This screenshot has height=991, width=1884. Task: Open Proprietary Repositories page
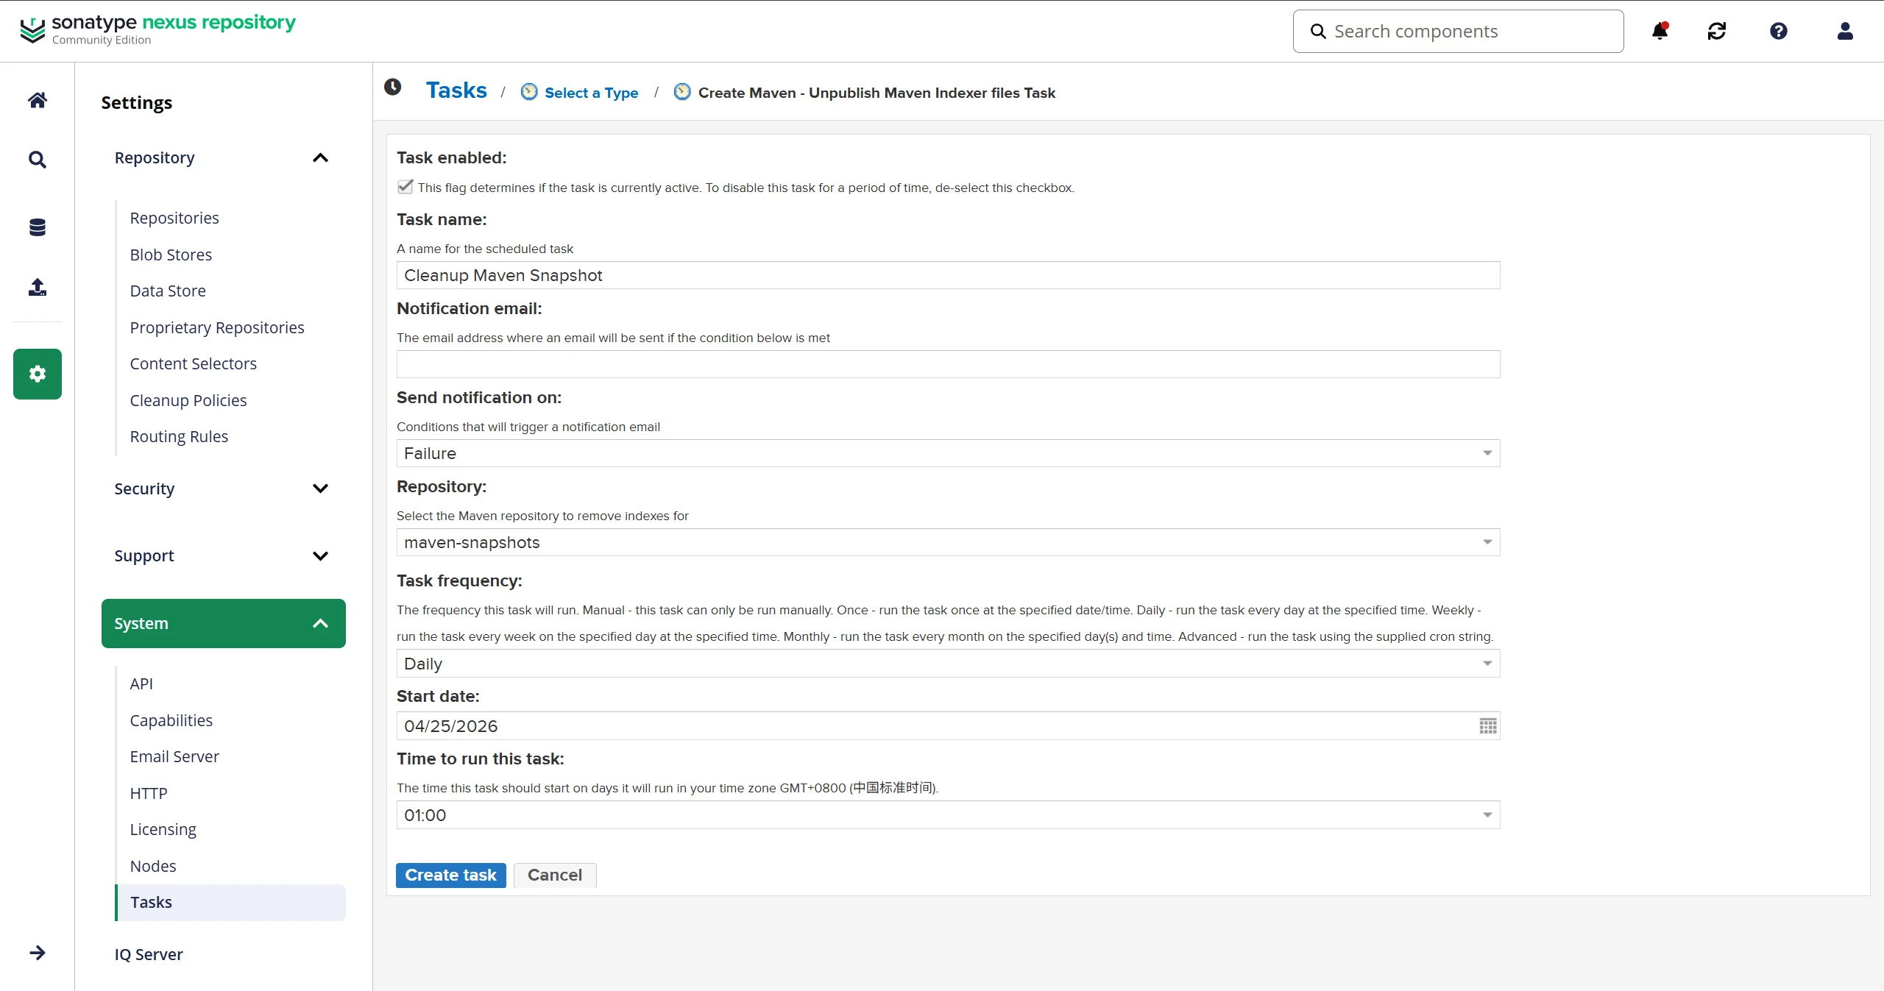(x=217, y=328)
